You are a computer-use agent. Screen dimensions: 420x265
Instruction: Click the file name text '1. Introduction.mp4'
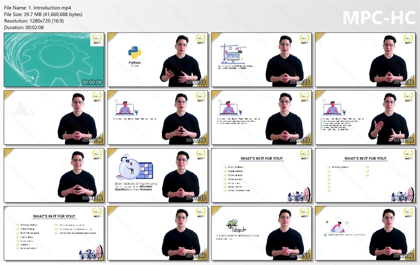click(x=49, y=8)
